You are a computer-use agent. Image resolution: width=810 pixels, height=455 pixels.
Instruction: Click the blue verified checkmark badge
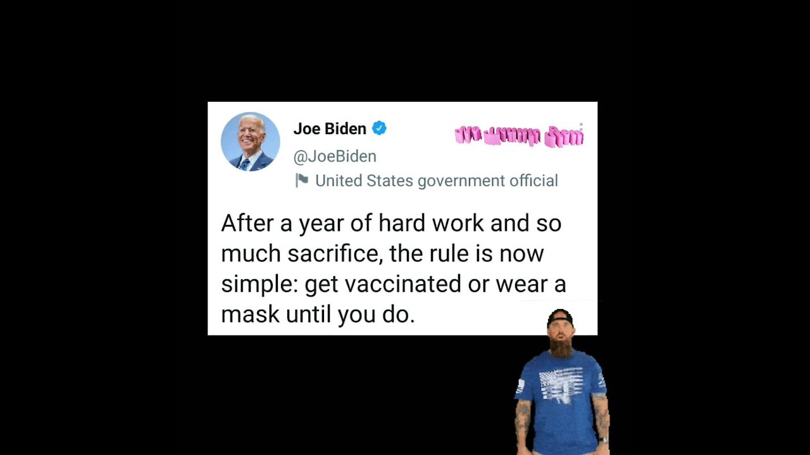[379, 128]
